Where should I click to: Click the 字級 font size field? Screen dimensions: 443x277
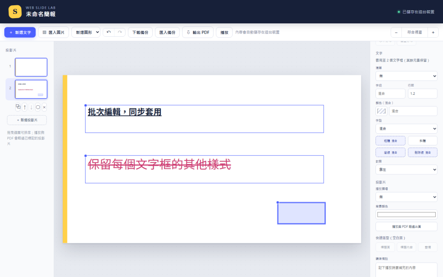(390, 93)
